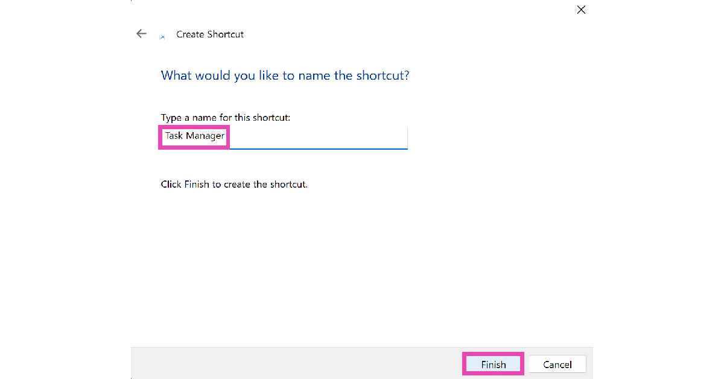Click the word "shortcut?" in the blue heading
Image resolution: width=724 pixels, height=379 pixels.
383,75
